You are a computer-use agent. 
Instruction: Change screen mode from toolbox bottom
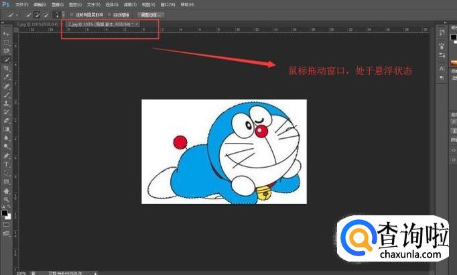[x=6, y=233]
